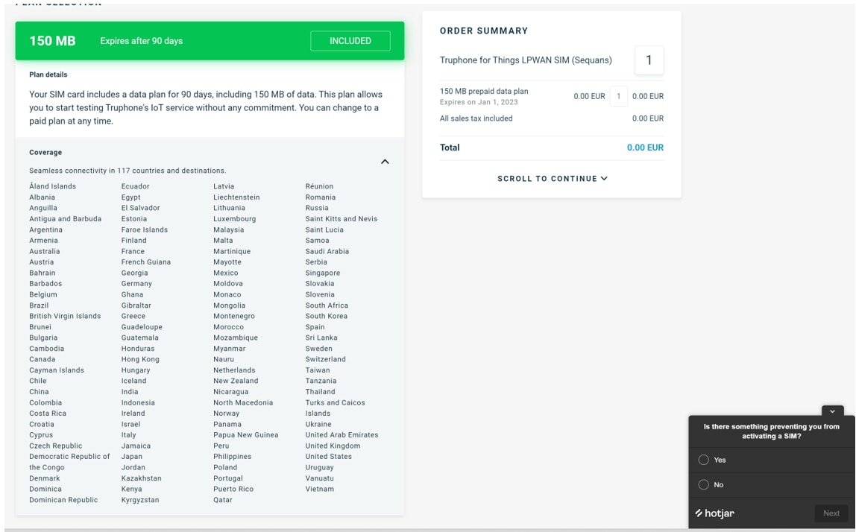The image size is (856, 532).
Task: Click the 150 MB plan header
Action: [x=52, y=41]
